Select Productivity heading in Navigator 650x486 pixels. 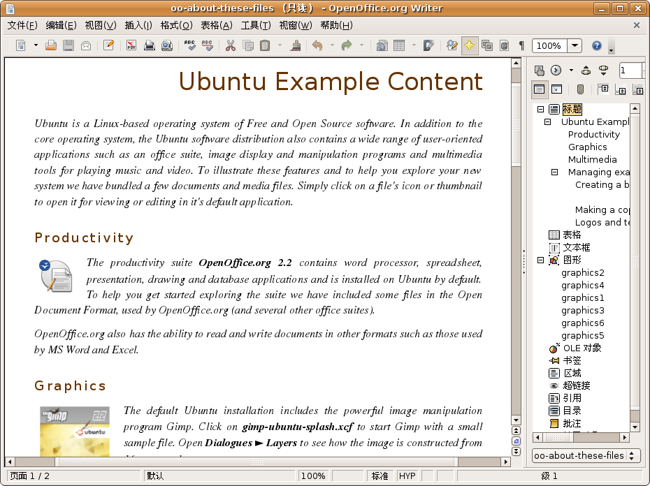pos(594,134)
